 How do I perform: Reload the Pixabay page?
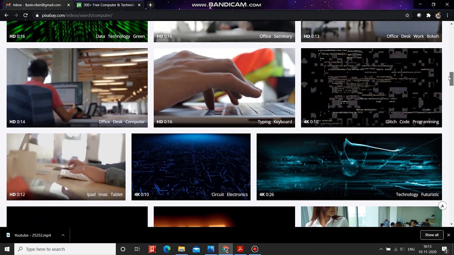click(x=26, y=15)
